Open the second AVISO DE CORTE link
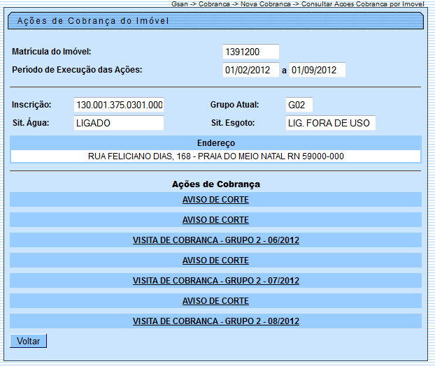Screen dimensions: 435x366 [x=215, y=220]
